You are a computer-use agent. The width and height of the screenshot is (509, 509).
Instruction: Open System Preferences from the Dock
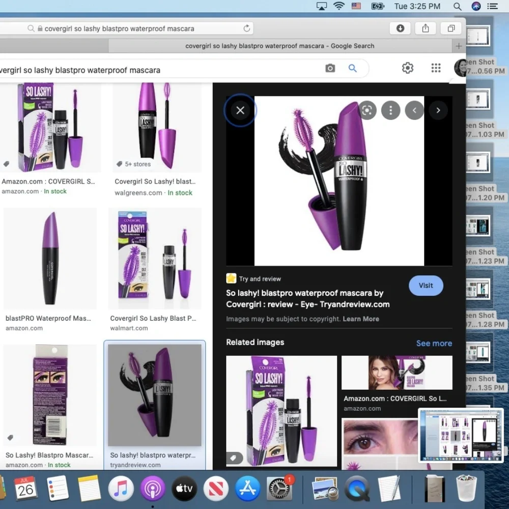pos(279,488)
